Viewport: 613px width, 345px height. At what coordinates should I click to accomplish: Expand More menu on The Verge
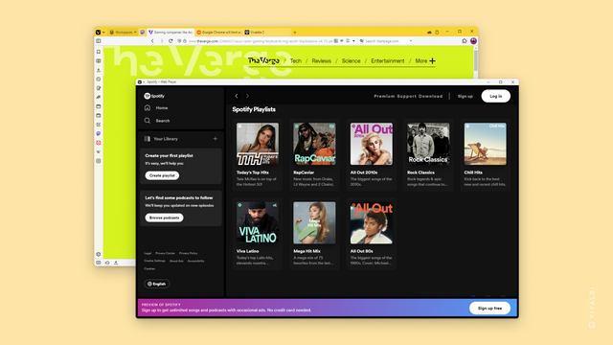(425, 61)
